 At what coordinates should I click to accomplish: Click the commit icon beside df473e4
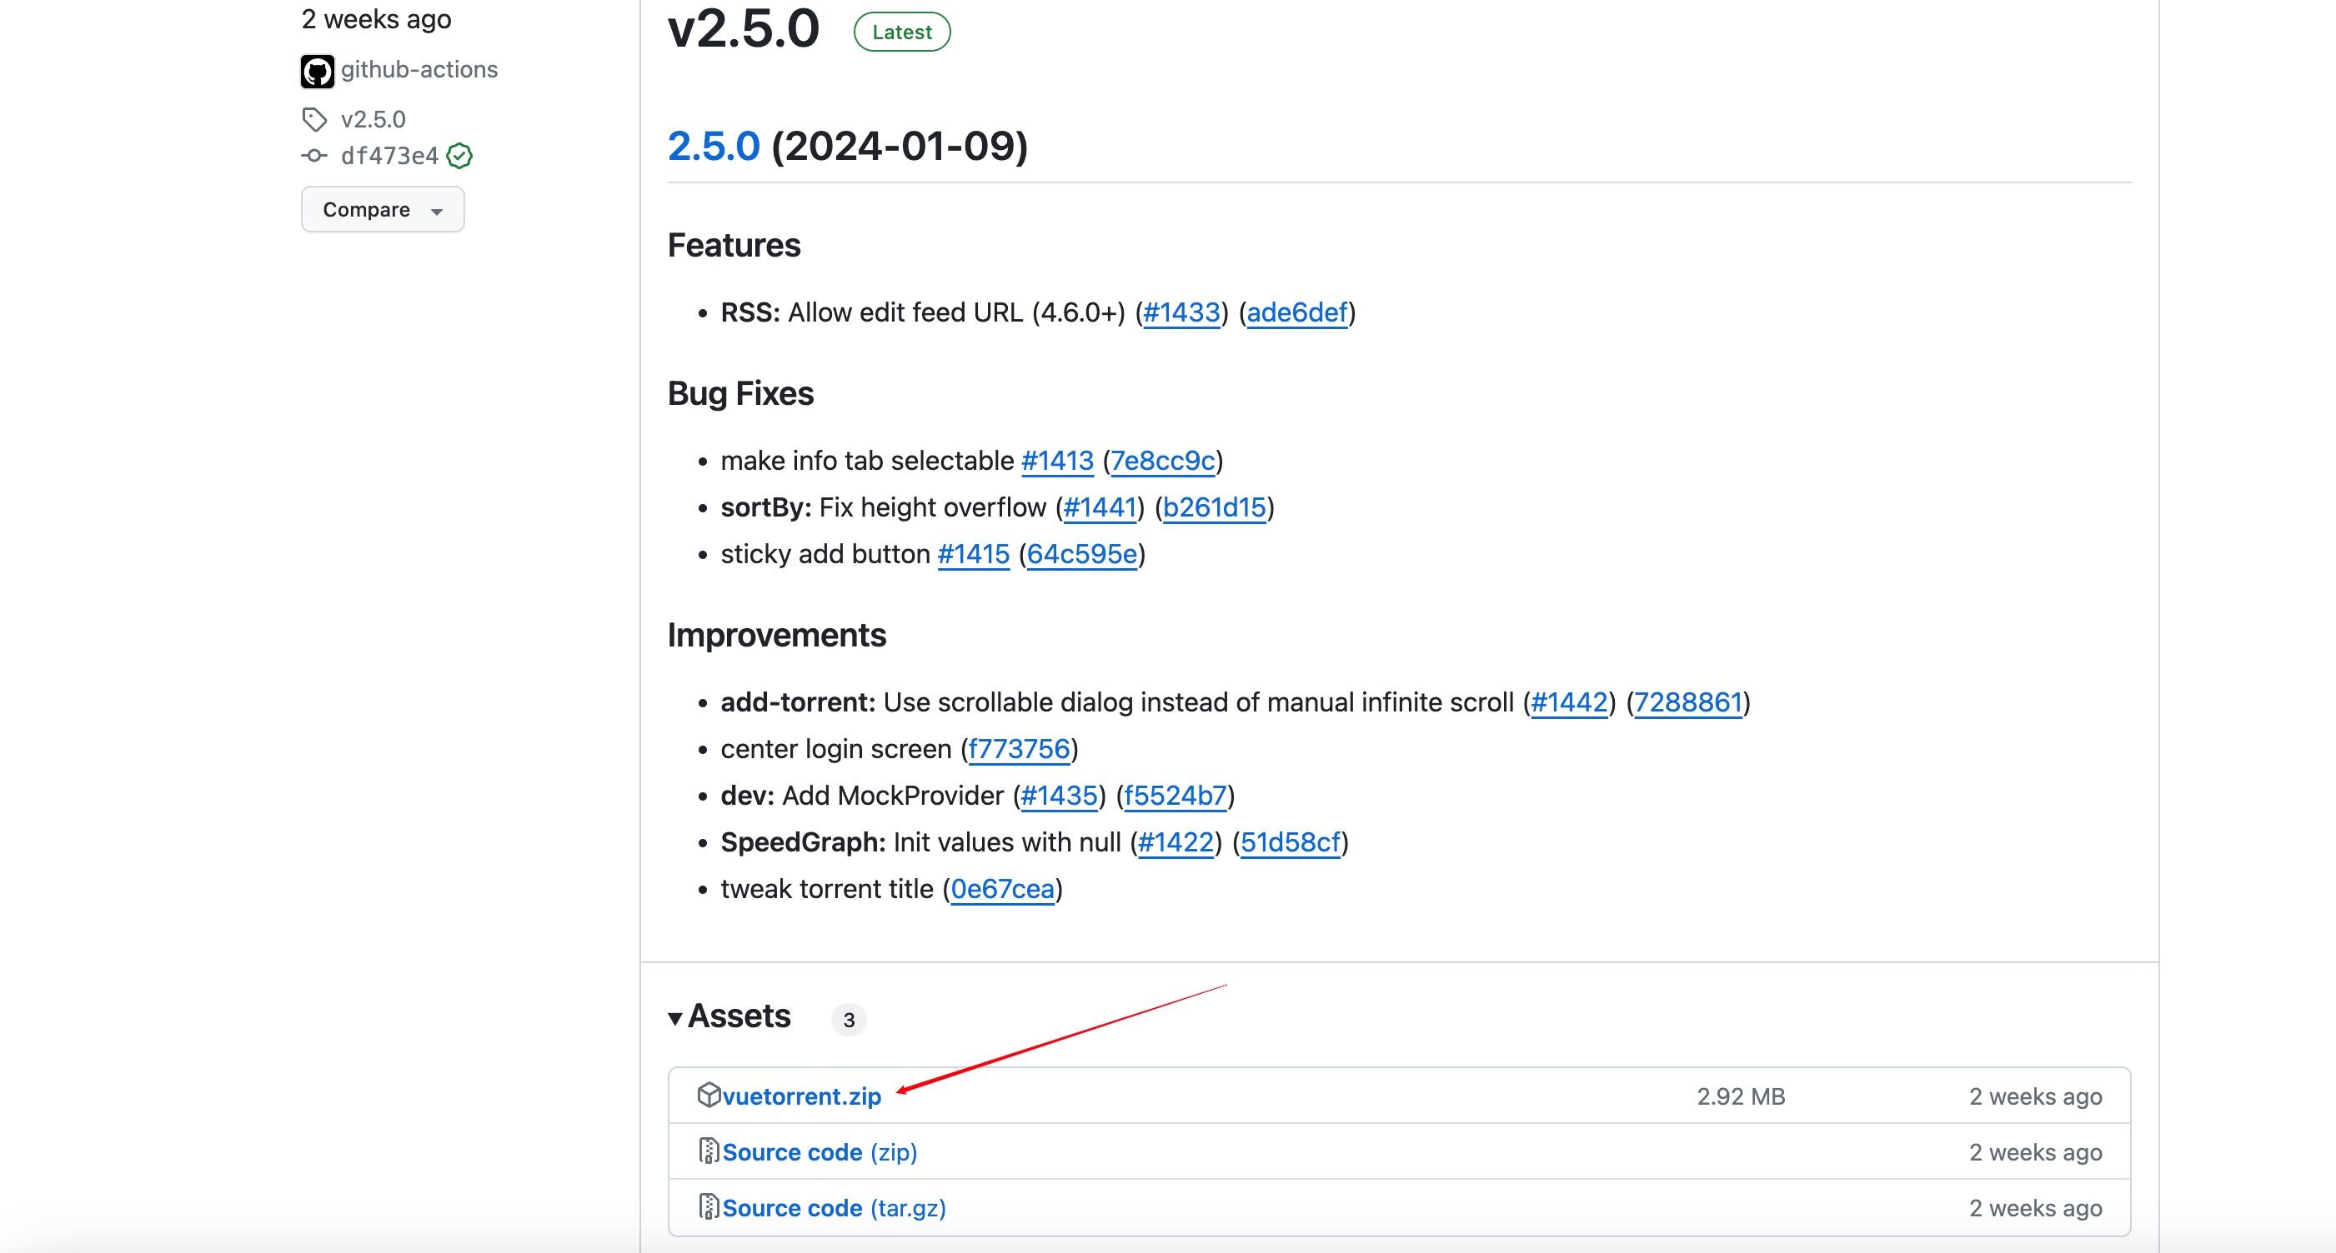(313, 156)
